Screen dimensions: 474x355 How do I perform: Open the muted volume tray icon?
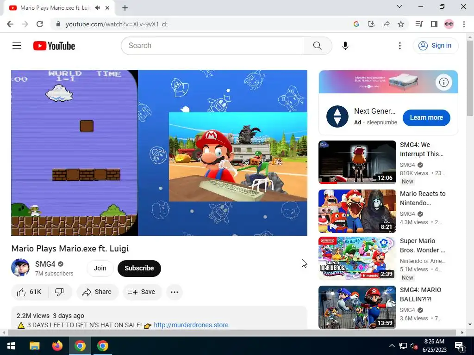coord(414,346)
